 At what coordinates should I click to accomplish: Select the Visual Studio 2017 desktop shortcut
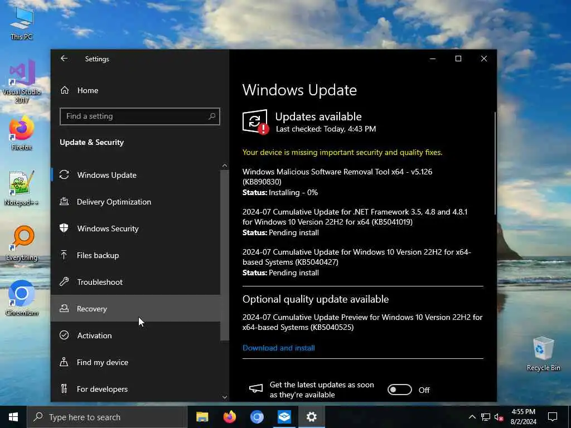coord(22,81)
